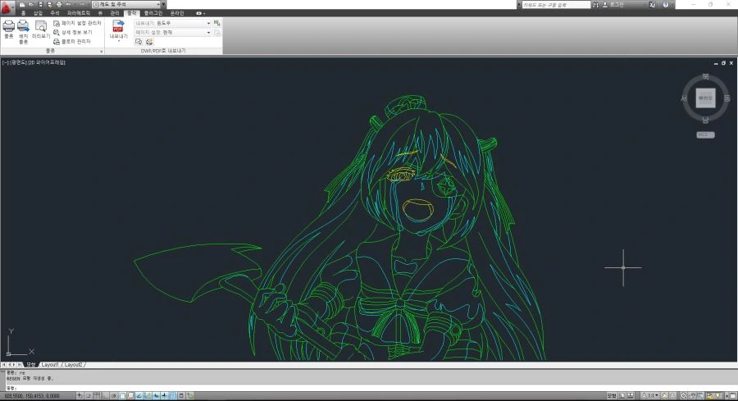This screenshot has width=738, height=401.
Task: Switch to the 주석 ribbon tab
Action: tap(55, 13)
